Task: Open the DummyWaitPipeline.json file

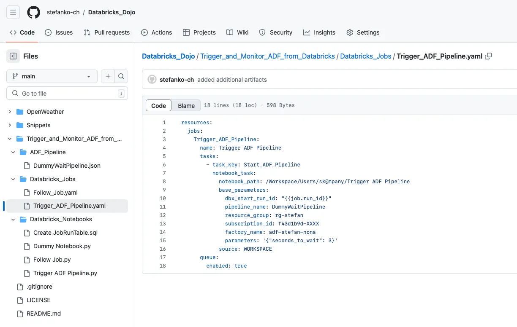Action: pos(67,166)
